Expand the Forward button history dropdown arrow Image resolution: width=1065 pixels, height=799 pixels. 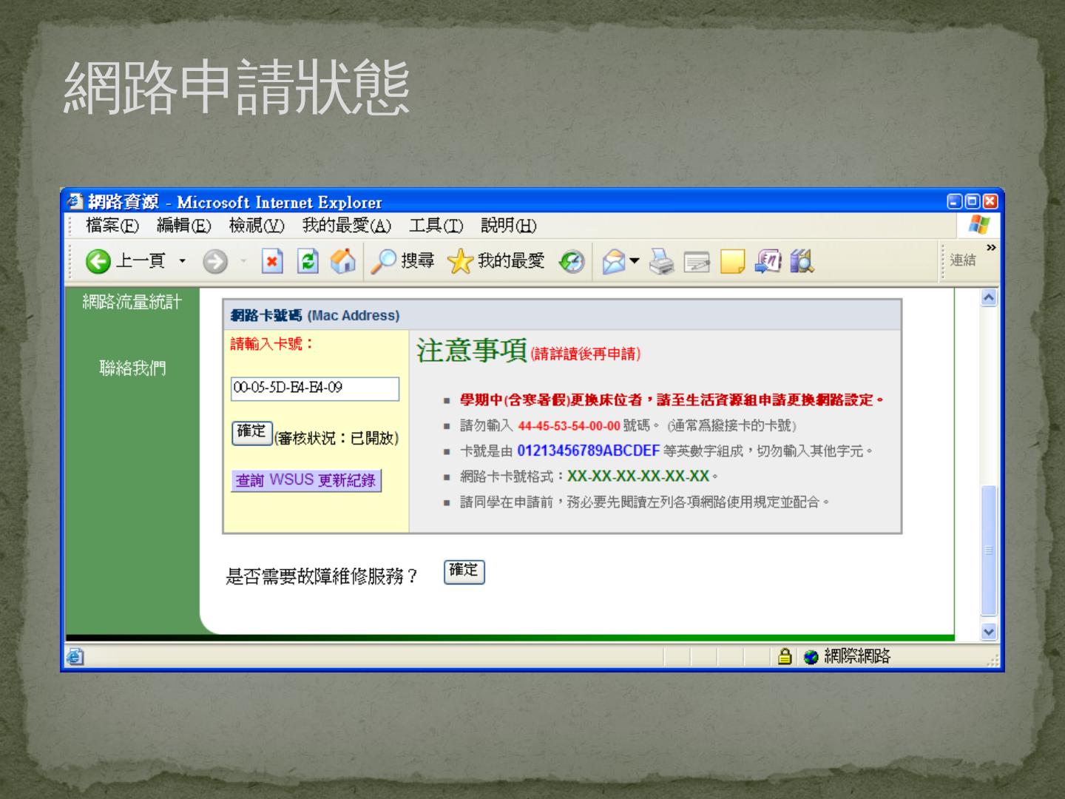(x=243, y=261)
